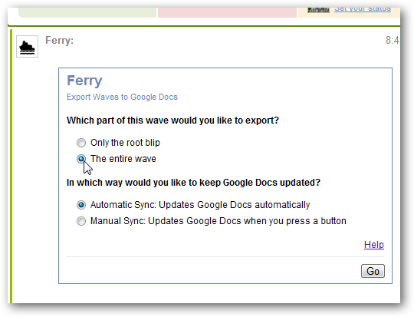Click the blip timestamp starting with 8:4
Image resolution: width=414 pixels, height=317 pixels.
point(393,41)
